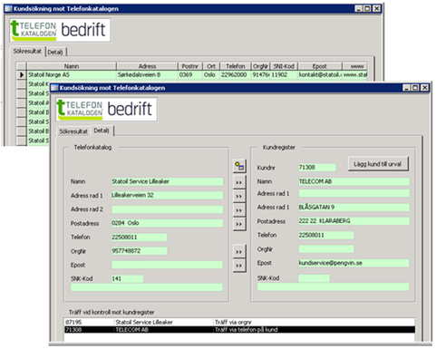Click Ort column header

pos(211,66)
